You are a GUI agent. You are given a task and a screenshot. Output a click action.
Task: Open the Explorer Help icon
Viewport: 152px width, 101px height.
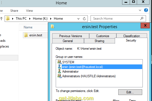[146, 10]
